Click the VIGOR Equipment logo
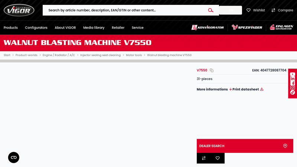297x167 pixels. click(19, 10)
